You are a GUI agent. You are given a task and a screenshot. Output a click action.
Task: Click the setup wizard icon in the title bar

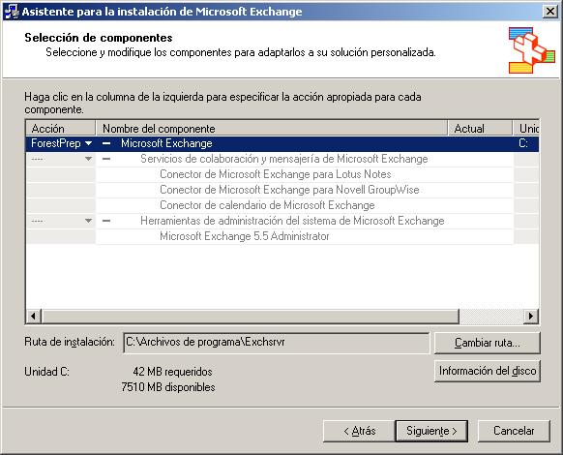coord(12,12)
